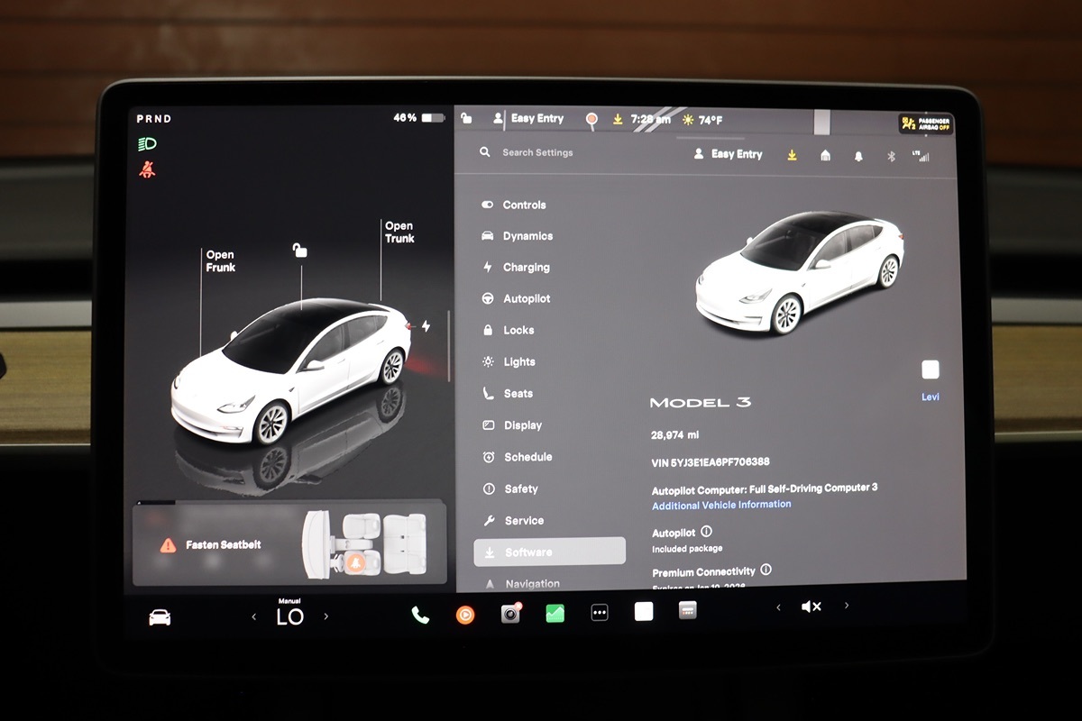Open the dashcam camera app
This screenshot has width=1082, height=721.
pos(510,614)
